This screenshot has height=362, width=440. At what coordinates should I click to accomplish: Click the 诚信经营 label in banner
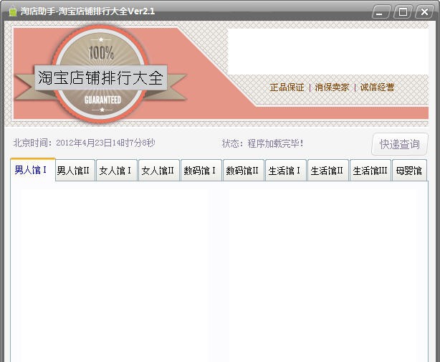(x=377, y=87)
